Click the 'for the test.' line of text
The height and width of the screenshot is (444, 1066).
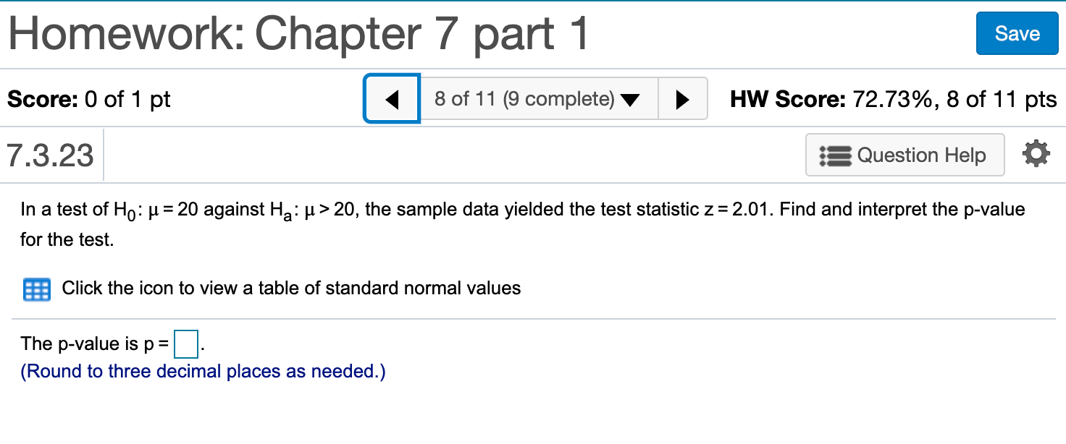67,239
